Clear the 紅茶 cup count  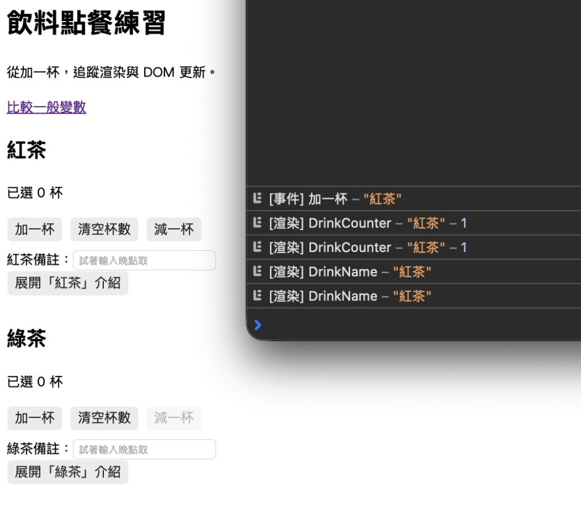[104, 229]
